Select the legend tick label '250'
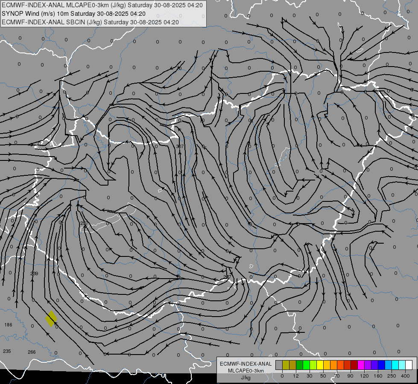The image size is (418, 384). 392,376
